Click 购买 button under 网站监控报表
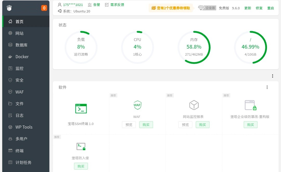The width and height of the screenshot is (281, 172). coord(202,125)
